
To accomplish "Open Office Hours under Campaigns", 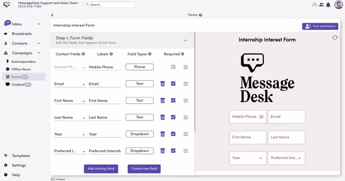I will click(21, 69).
